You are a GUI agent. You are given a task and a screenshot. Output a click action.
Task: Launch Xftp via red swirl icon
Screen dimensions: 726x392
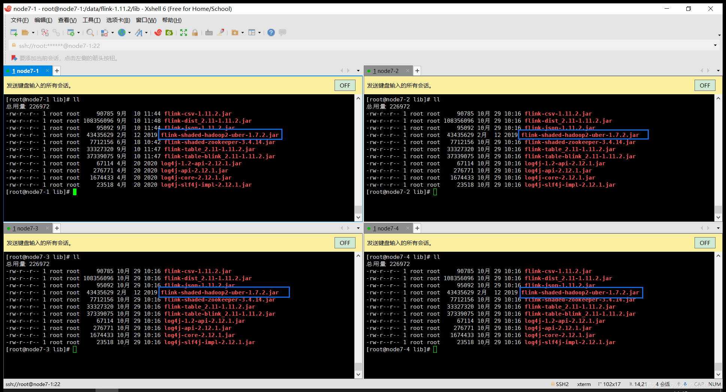(158, 33)
